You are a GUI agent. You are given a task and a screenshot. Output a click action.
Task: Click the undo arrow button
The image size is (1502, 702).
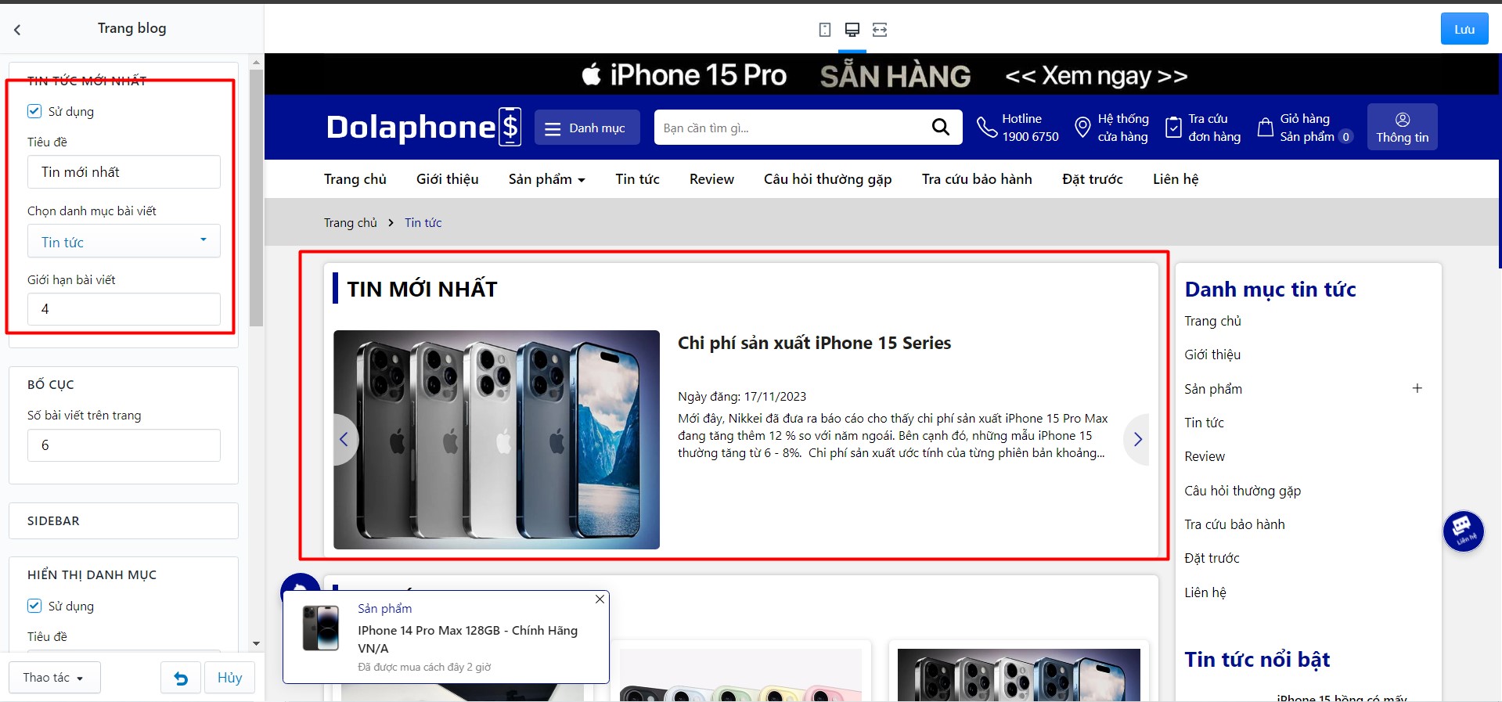tap(181, 678)
